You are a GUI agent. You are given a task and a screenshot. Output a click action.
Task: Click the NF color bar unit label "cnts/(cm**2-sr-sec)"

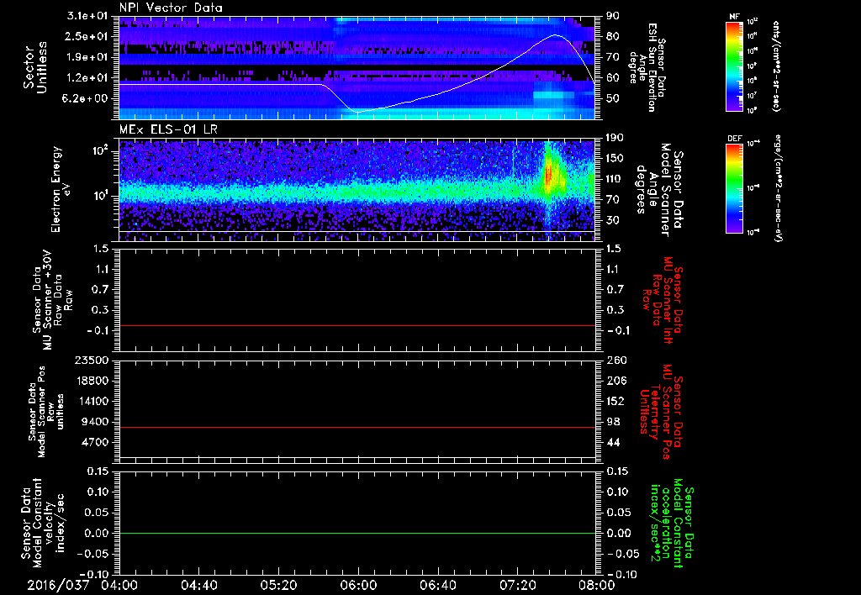click(x=774, y=66)
